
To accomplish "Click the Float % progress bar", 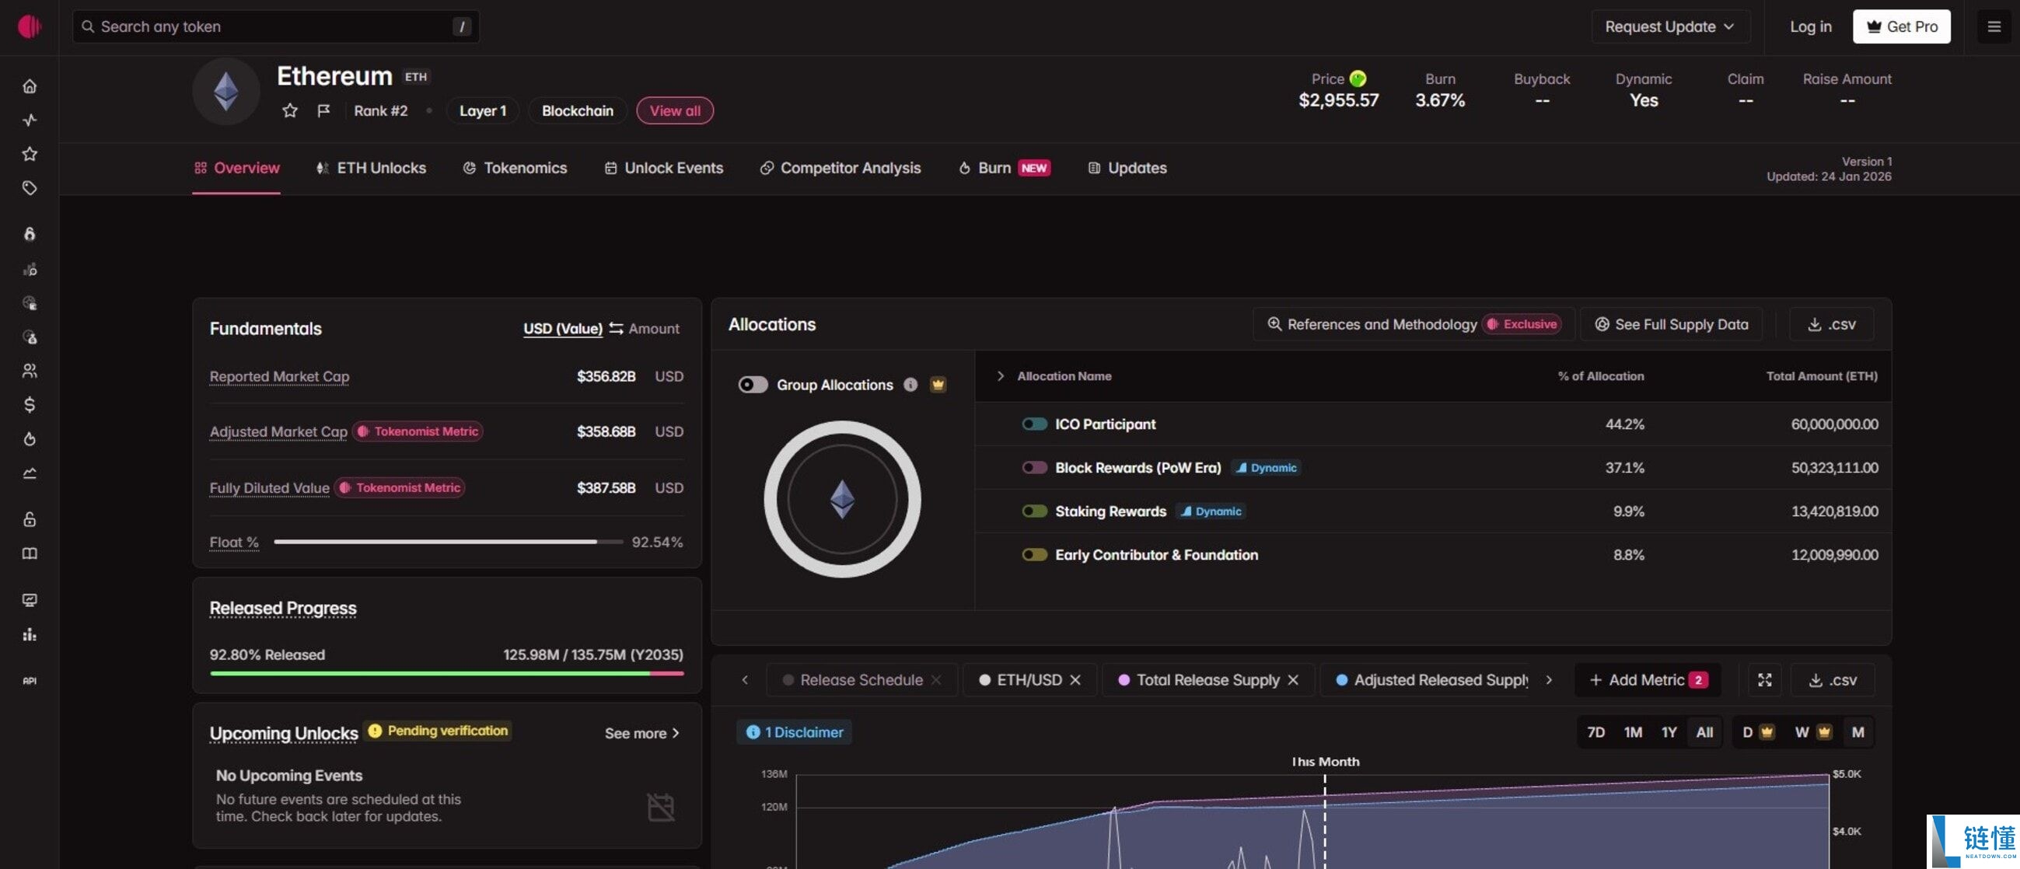I will point(448,542).
